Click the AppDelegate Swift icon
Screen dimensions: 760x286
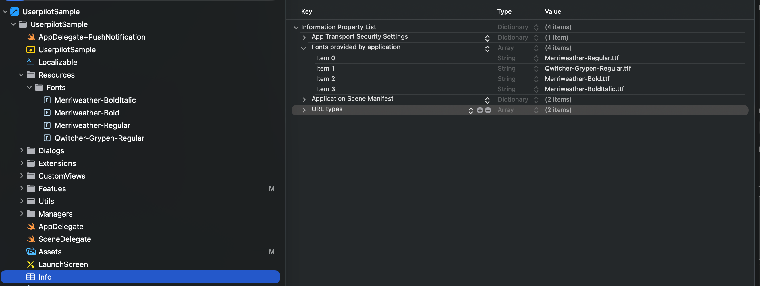click(x=31, y=227)
